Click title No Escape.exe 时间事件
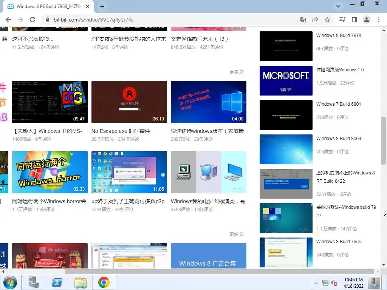The height and width of the screenshot is (290, 387). point(121,131)
